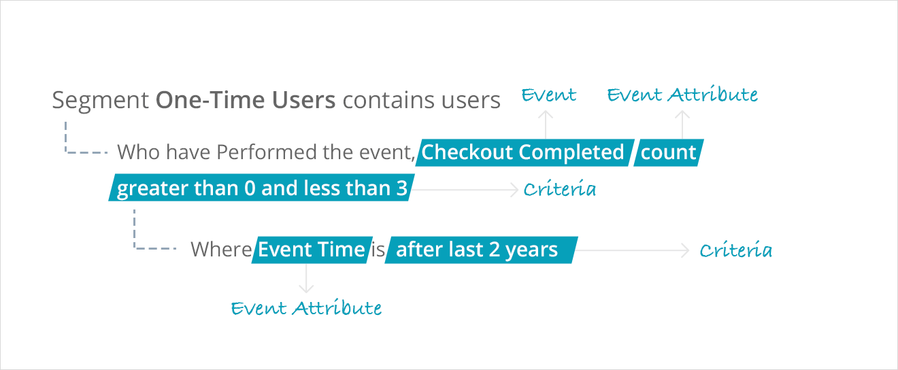Image resolution: width=898 pixels, height=370 pixels.
Task: Click the "Event Attribute" label below "Event Time"
Action: [306, 309]
